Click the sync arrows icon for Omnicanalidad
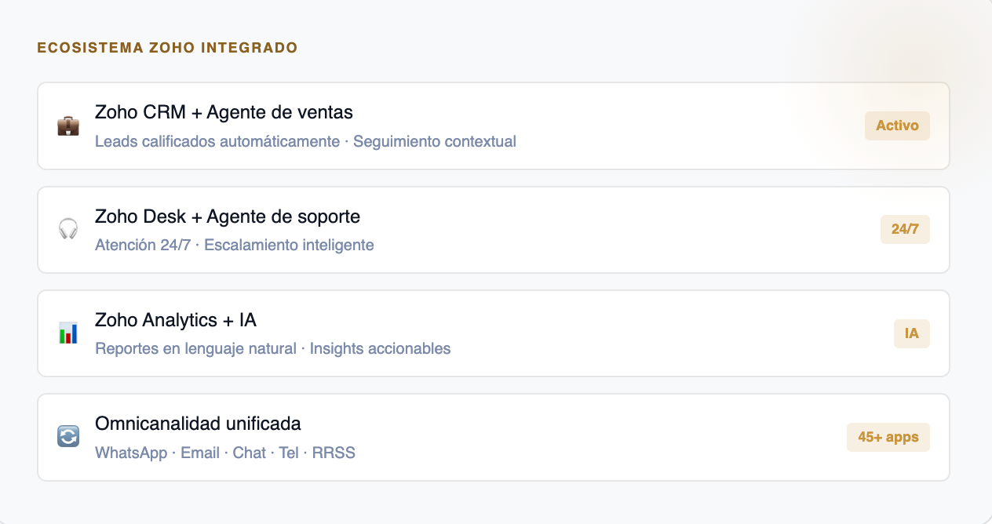The image size is (992, 524). pos(68,437)
